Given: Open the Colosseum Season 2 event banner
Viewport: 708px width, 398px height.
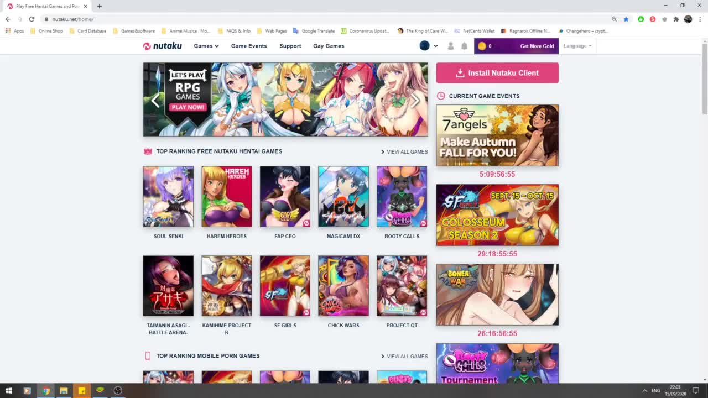Looking at the screenshot, I should [x=497, y=215].
